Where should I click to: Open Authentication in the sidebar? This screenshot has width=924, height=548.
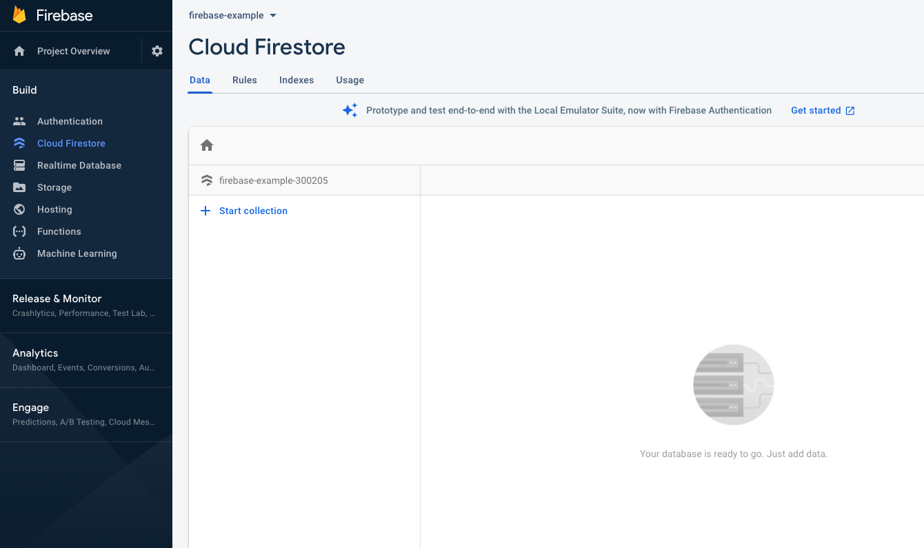click(x=70, y=121)
